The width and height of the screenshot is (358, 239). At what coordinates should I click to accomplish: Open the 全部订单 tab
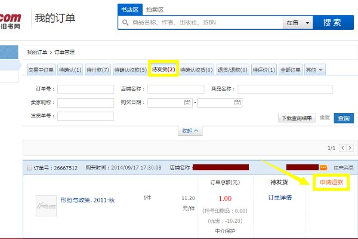(291, 70)
